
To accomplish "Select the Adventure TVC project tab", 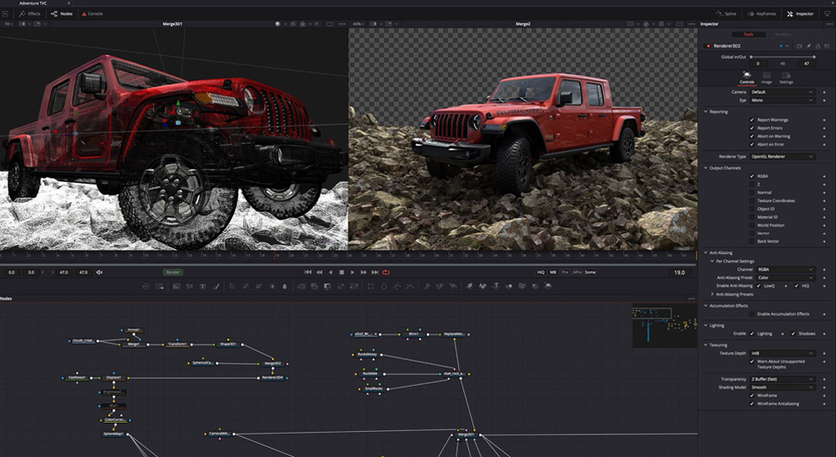I will click(x=33, y=3).
